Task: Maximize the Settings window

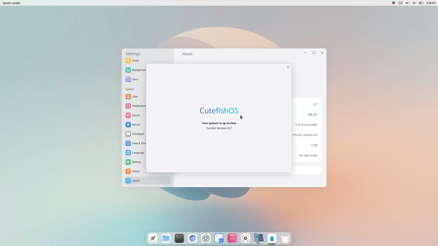Action: pyautogui.click(x=314, y=53)
